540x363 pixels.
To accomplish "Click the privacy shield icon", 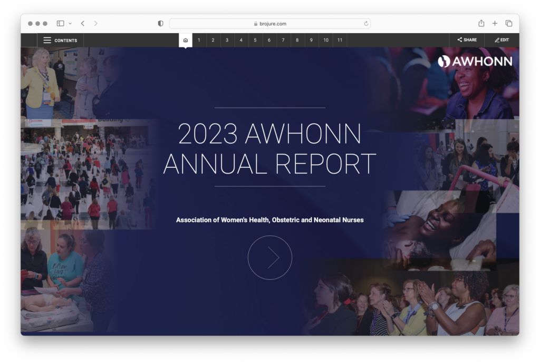I will [x=160, y=23].
